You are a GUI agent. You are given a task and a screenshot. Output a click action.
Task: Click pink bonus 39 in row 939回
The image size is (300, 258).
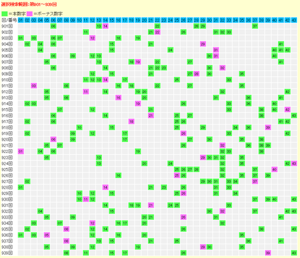[x=268, y=253]
